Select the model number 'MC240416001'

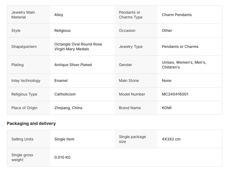[x=175, y=94]
